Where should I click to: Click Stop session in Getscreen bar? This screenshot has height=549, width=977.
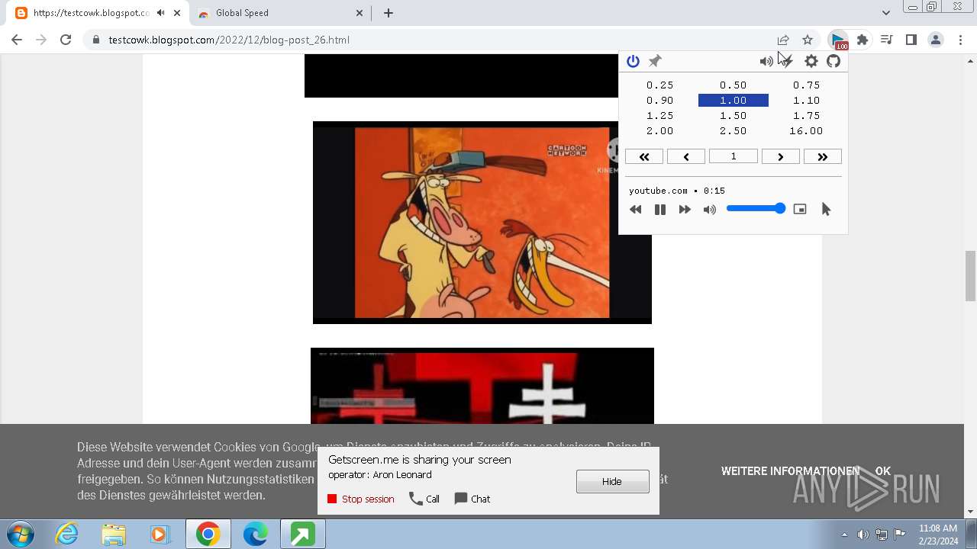click(360, 499)
